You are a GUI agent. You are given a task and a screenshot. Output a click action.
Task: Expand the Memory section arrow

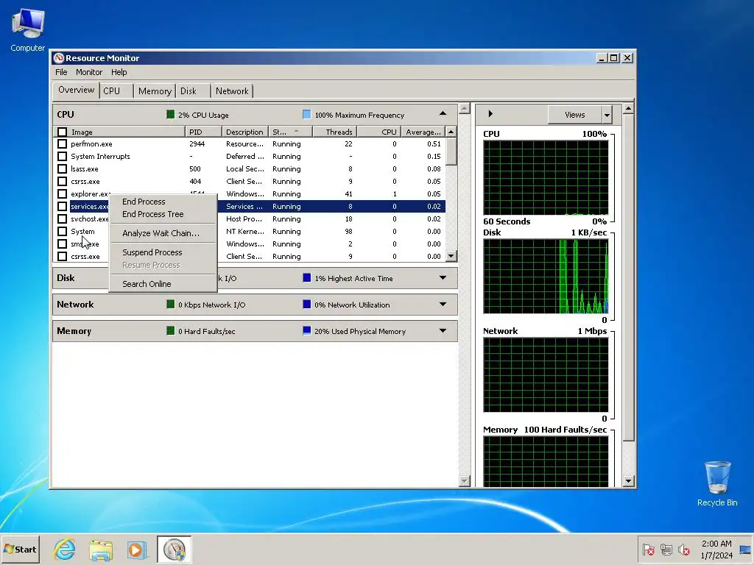click(443, 330)
